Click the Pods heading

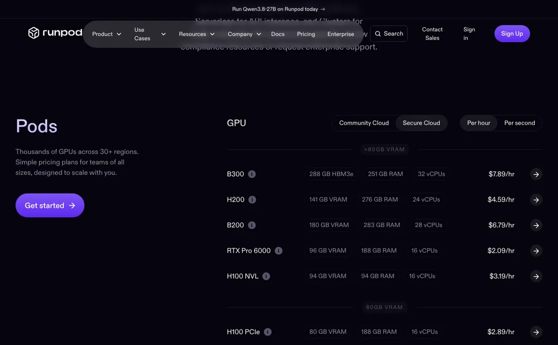37,126
